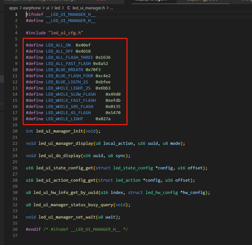Click the #endif directive on line 36
This screenshot has width=252, height=245.
tap(33, 229)
